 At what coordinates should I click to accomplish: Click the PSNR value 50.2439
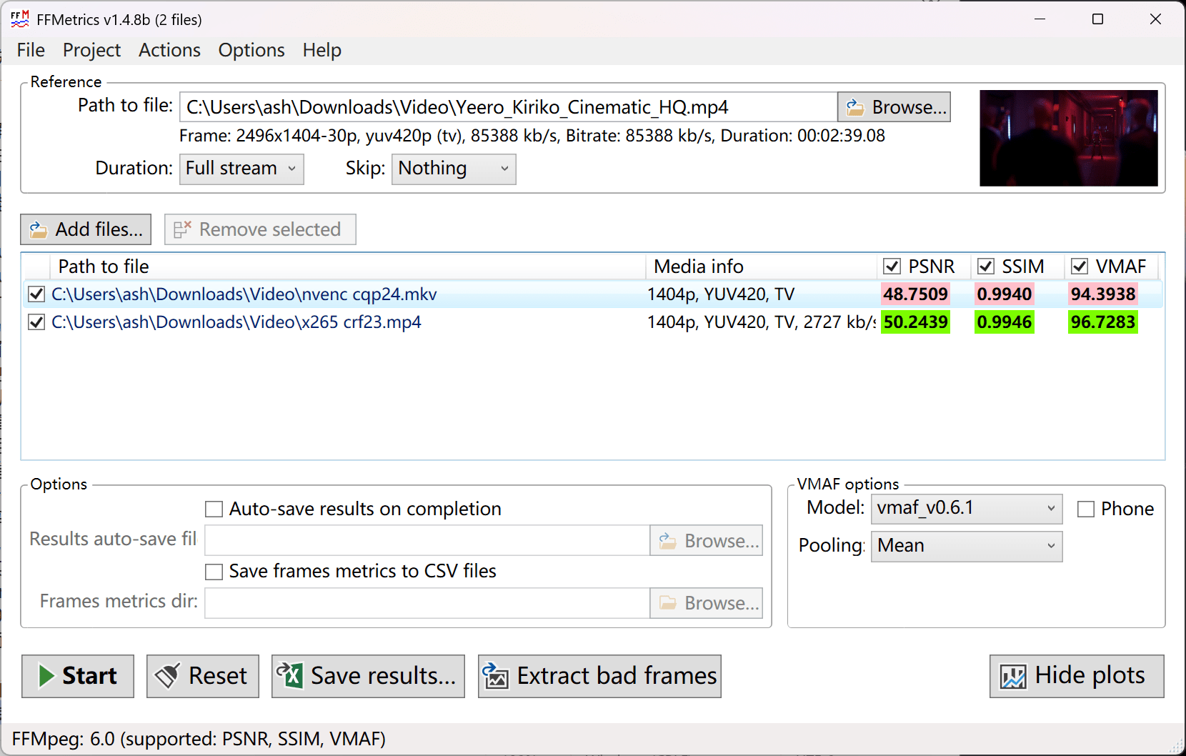point(915,322)
